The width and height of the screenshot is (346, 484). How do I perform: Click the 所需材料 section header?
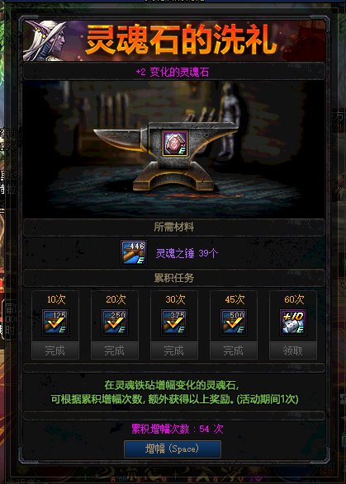coord(174,228)
